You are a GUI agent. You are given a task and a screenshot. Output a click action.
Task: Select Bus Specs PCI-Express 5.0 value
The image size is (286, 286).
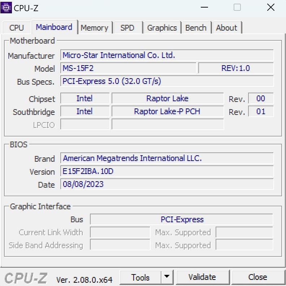(167, 81)
